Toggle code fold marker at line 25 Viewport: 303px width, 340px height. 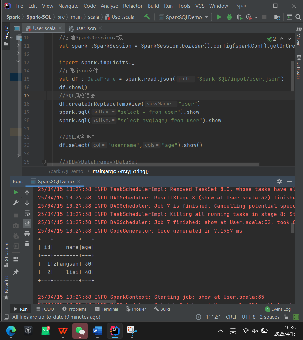[x=44, y=162]
